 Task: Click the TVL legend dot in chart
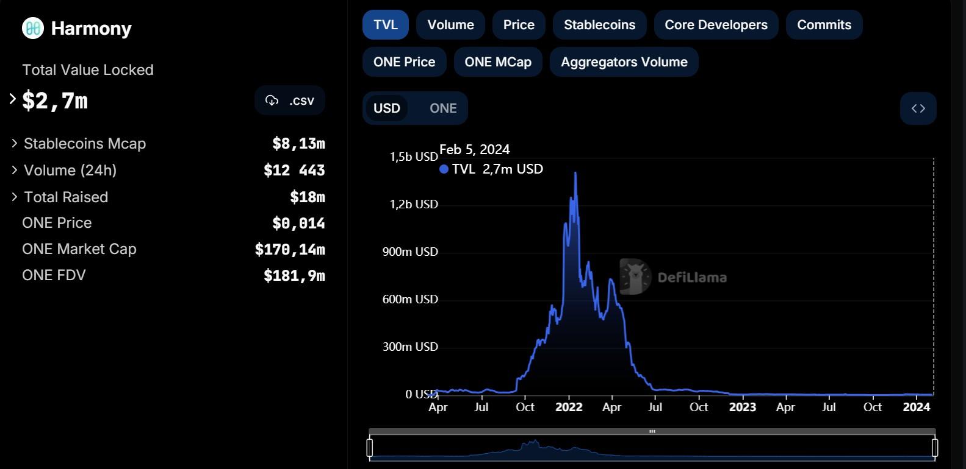(444, 169)
